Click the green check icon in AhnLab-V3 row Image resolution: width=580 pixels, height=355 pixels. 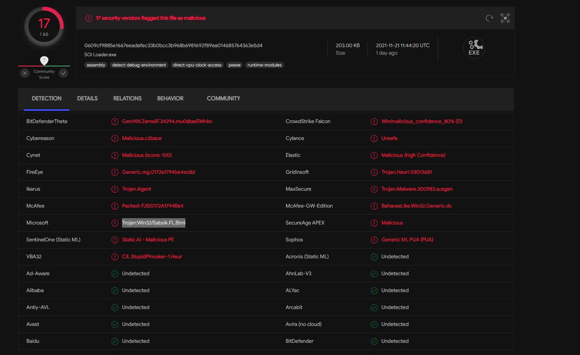[x=374, y=274]
